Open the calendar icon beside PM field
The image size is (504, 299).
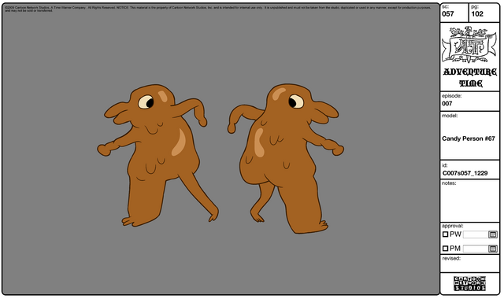coord(493,249)
